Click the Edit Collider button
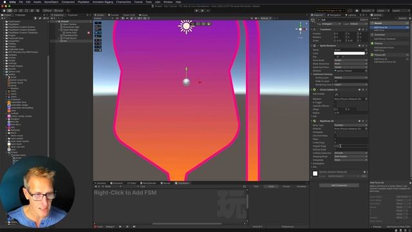Screen dimensions: 412x232 click(337, 95)
